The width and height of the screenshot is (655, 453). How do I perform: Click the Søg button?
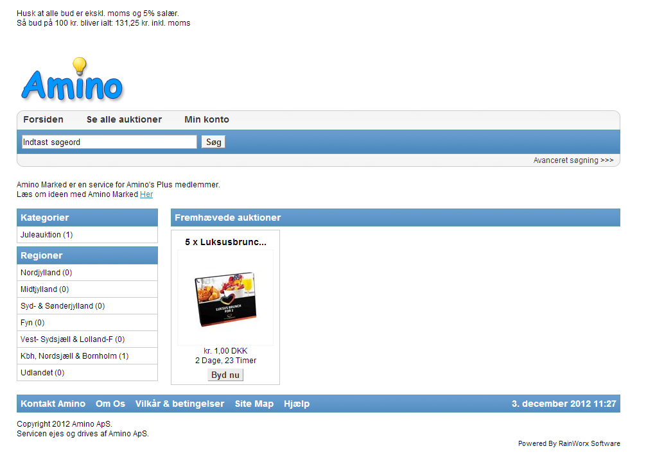click(x=213, y=142)
